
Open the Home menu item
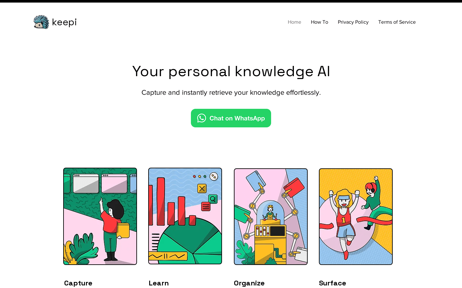tap(295, 22)
